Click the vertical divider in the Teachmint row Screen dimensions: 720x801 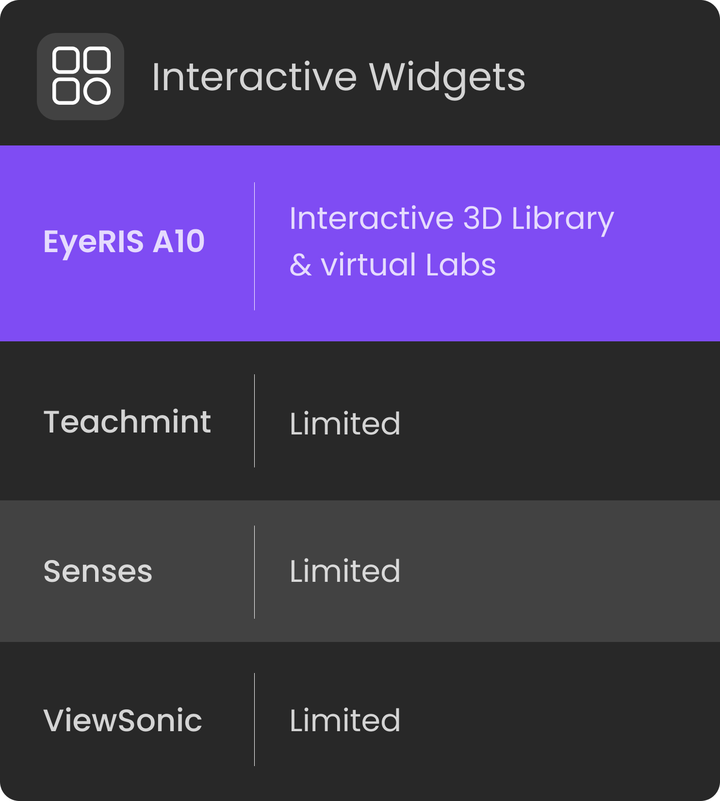tap(254, 421)
